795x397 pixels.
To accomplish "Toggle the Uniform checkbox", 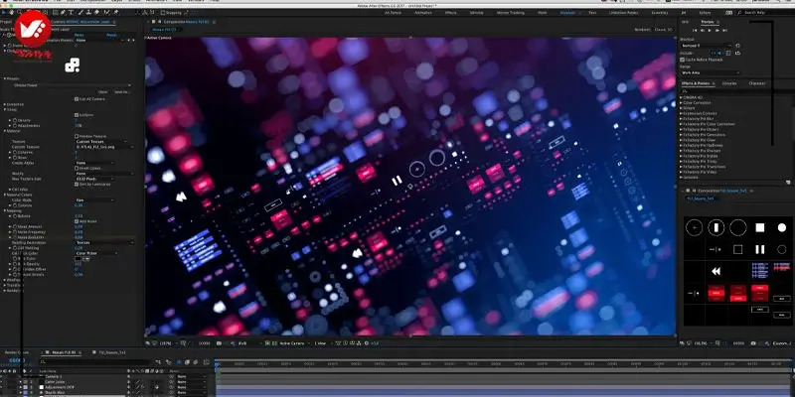I will coord(77,115).
